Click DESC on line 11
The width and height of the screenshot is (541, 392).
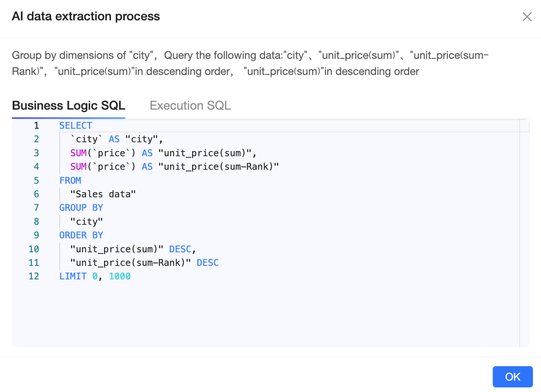pyautogui.click(x=207, y=262)
